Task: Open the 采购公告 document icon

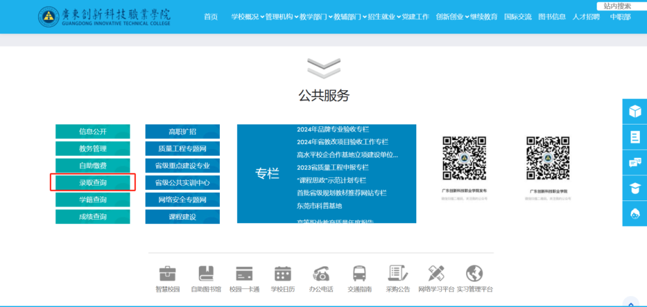Action: 398,273
